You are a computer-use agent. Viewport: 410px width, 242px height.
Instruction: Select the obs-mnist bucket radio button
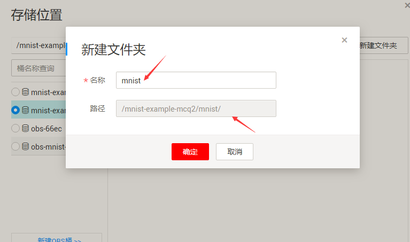click(x=16, y=146)
